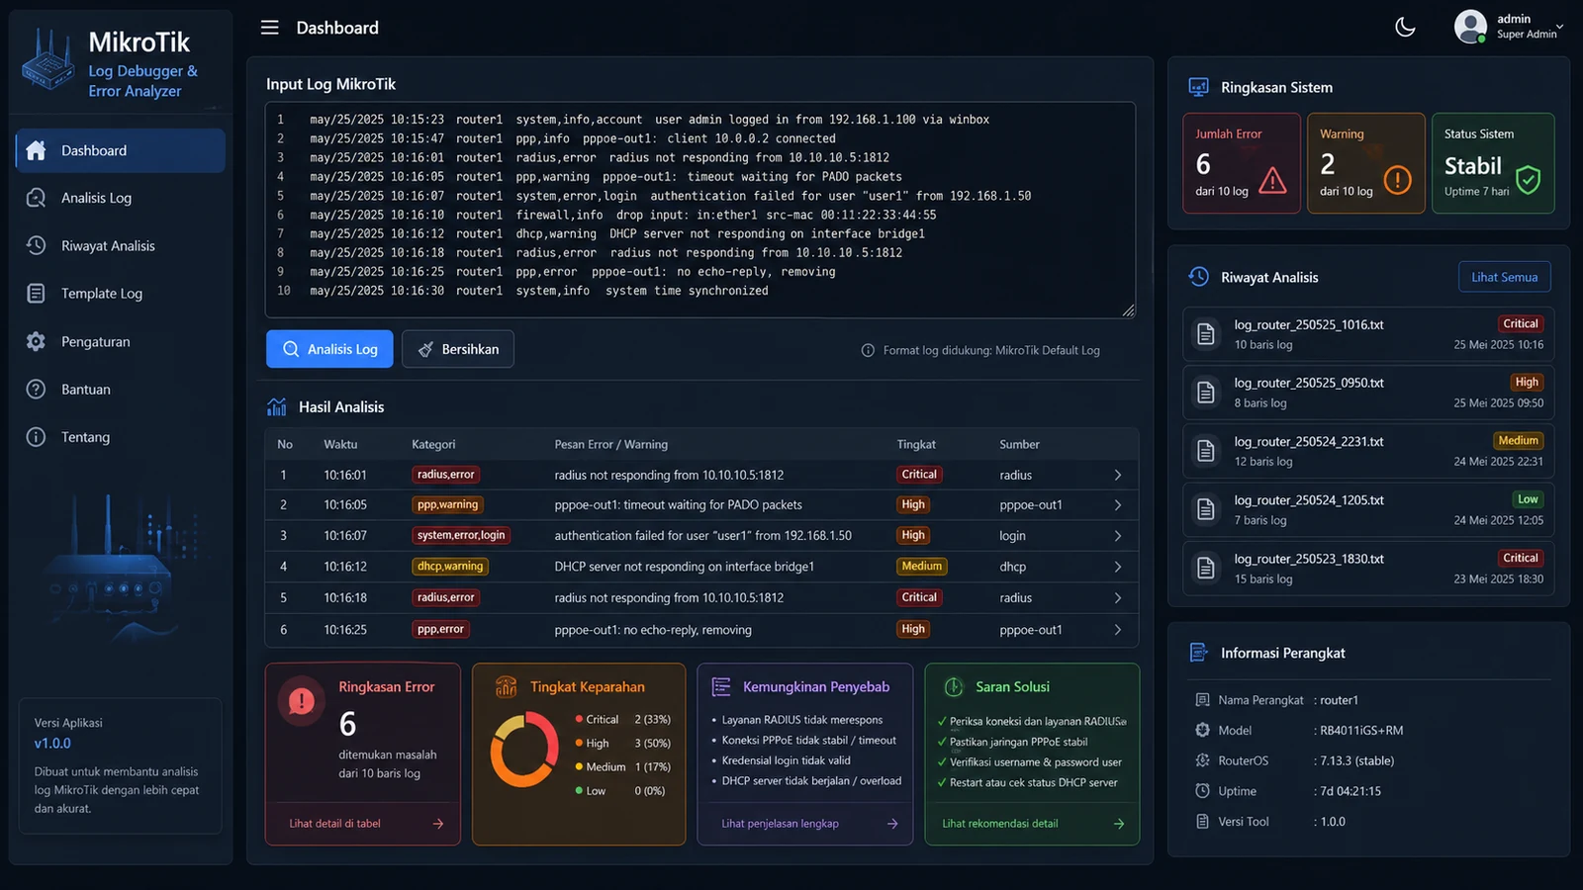
Task: Open log_router_250525_1016.txt file icon
Action: [1205, 334]
